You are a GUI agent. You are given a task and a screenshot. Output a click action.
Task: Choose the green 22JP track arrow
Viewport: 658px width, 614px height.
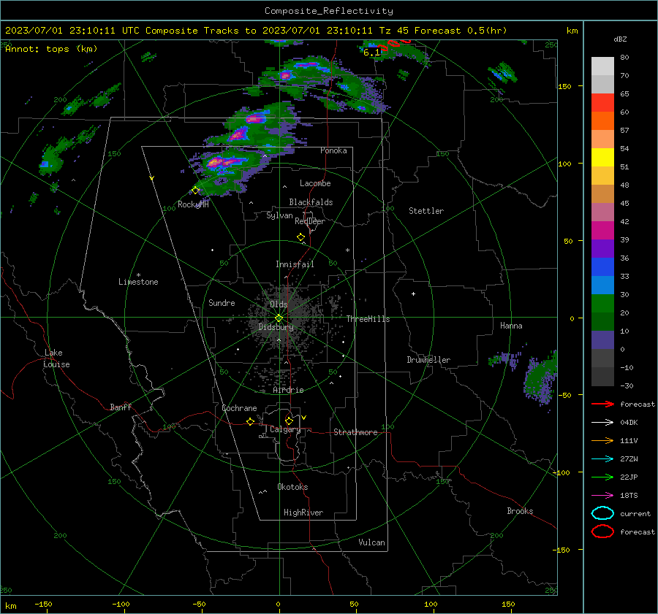pos(602,477)
